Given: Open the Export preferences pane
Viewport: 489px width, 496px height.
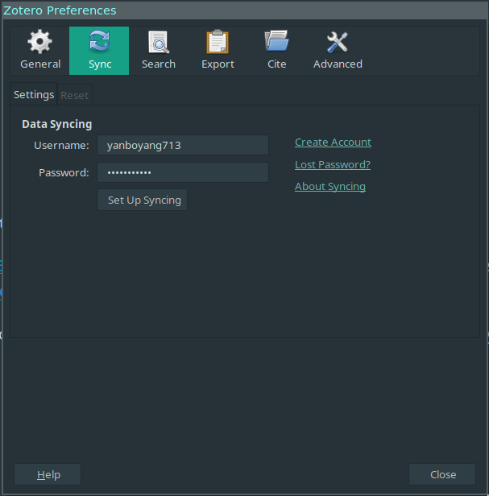Looking at the screenshot, I should (x=218, y=51).
